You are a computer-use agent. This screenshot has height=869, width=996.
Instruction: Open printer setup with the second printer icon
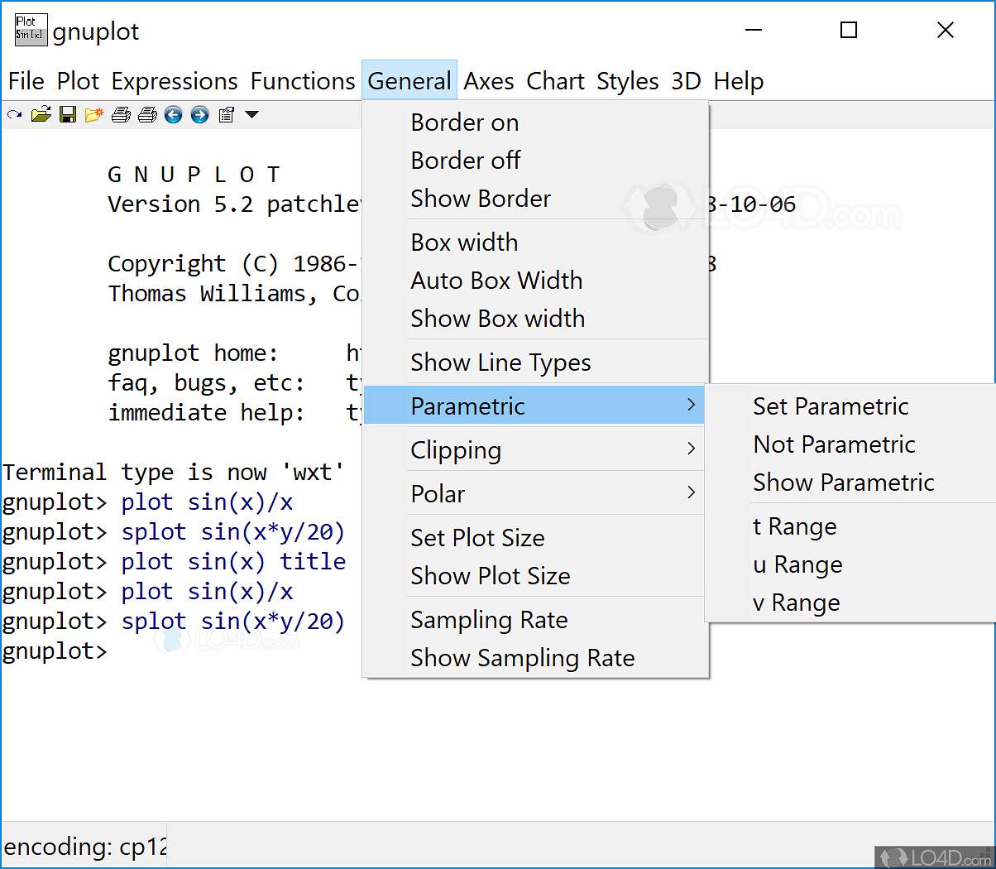(147, 114)
